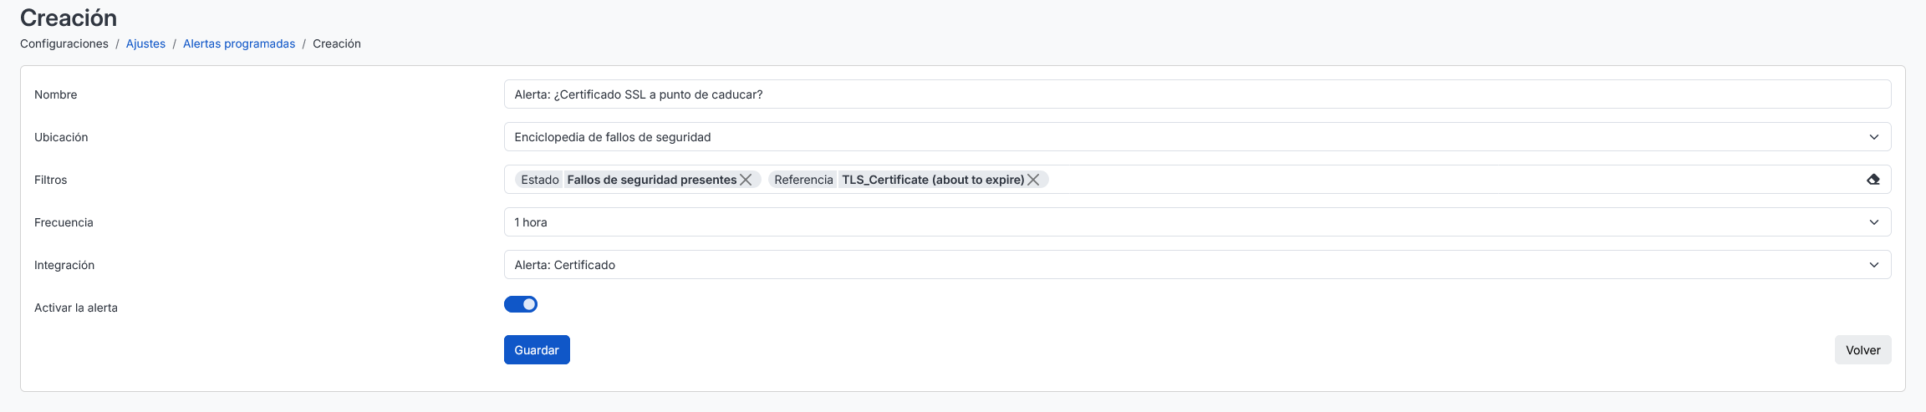Viewport: 1926px width, 412px height.
Task: Click empty area of Filtros field
Action: point(1455,180)
